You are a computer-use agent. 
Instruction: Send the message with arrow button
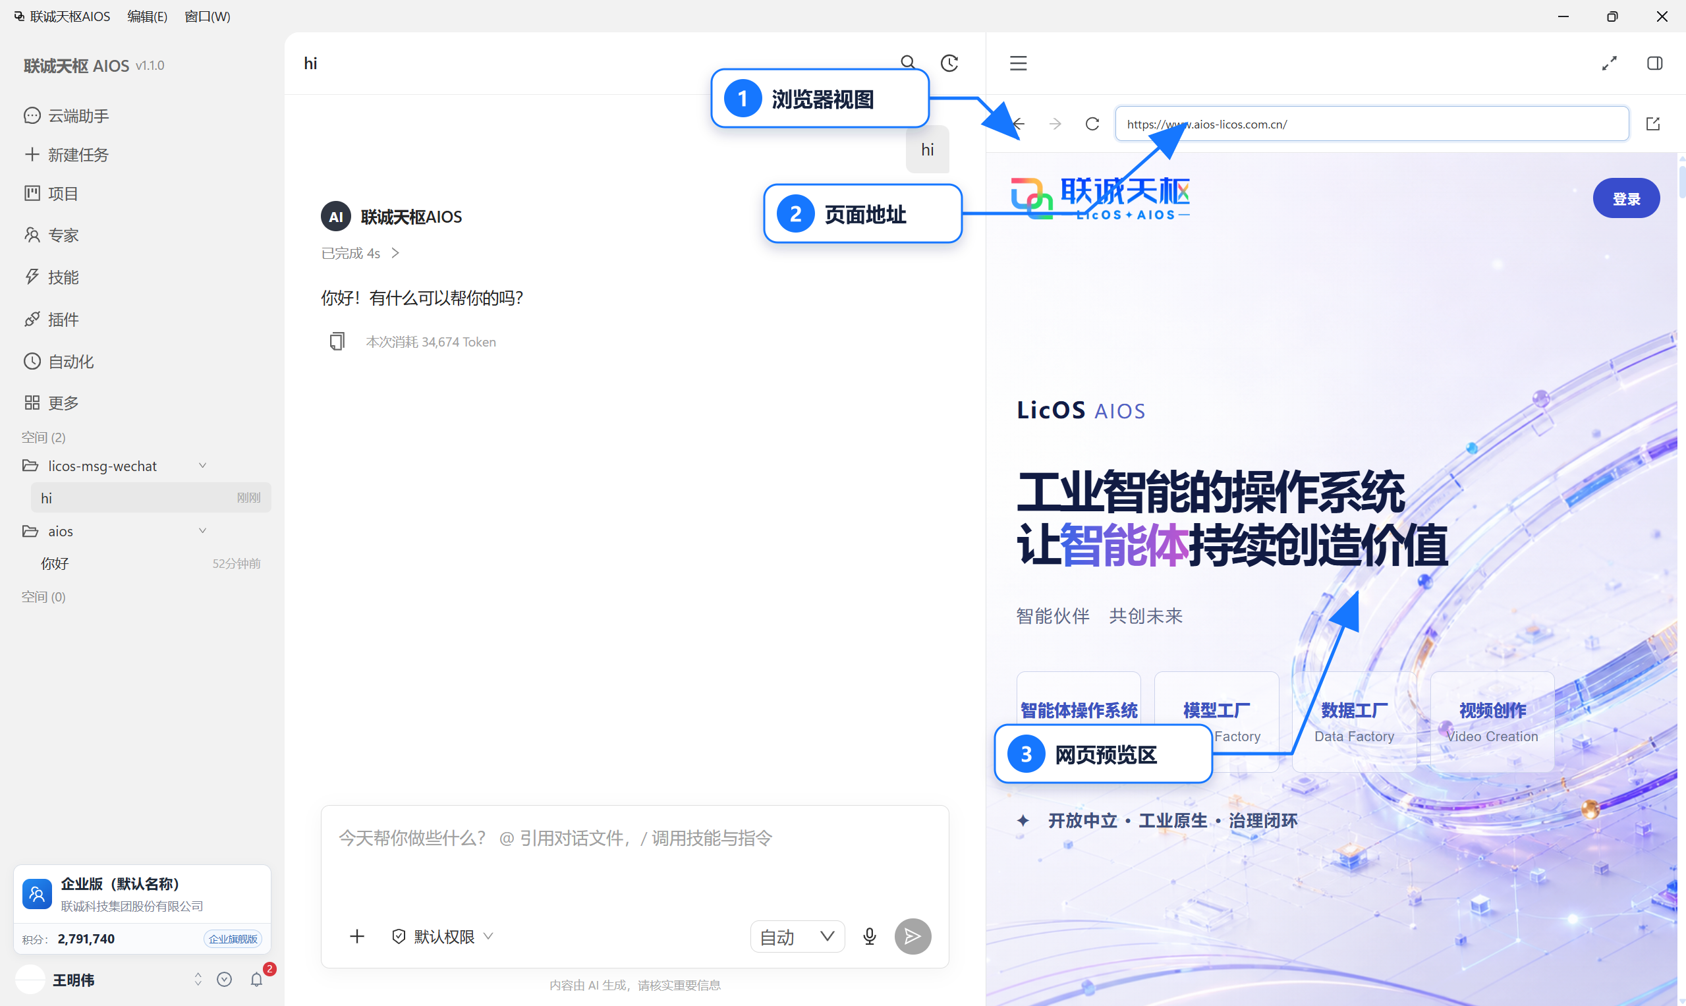point(913,936)
